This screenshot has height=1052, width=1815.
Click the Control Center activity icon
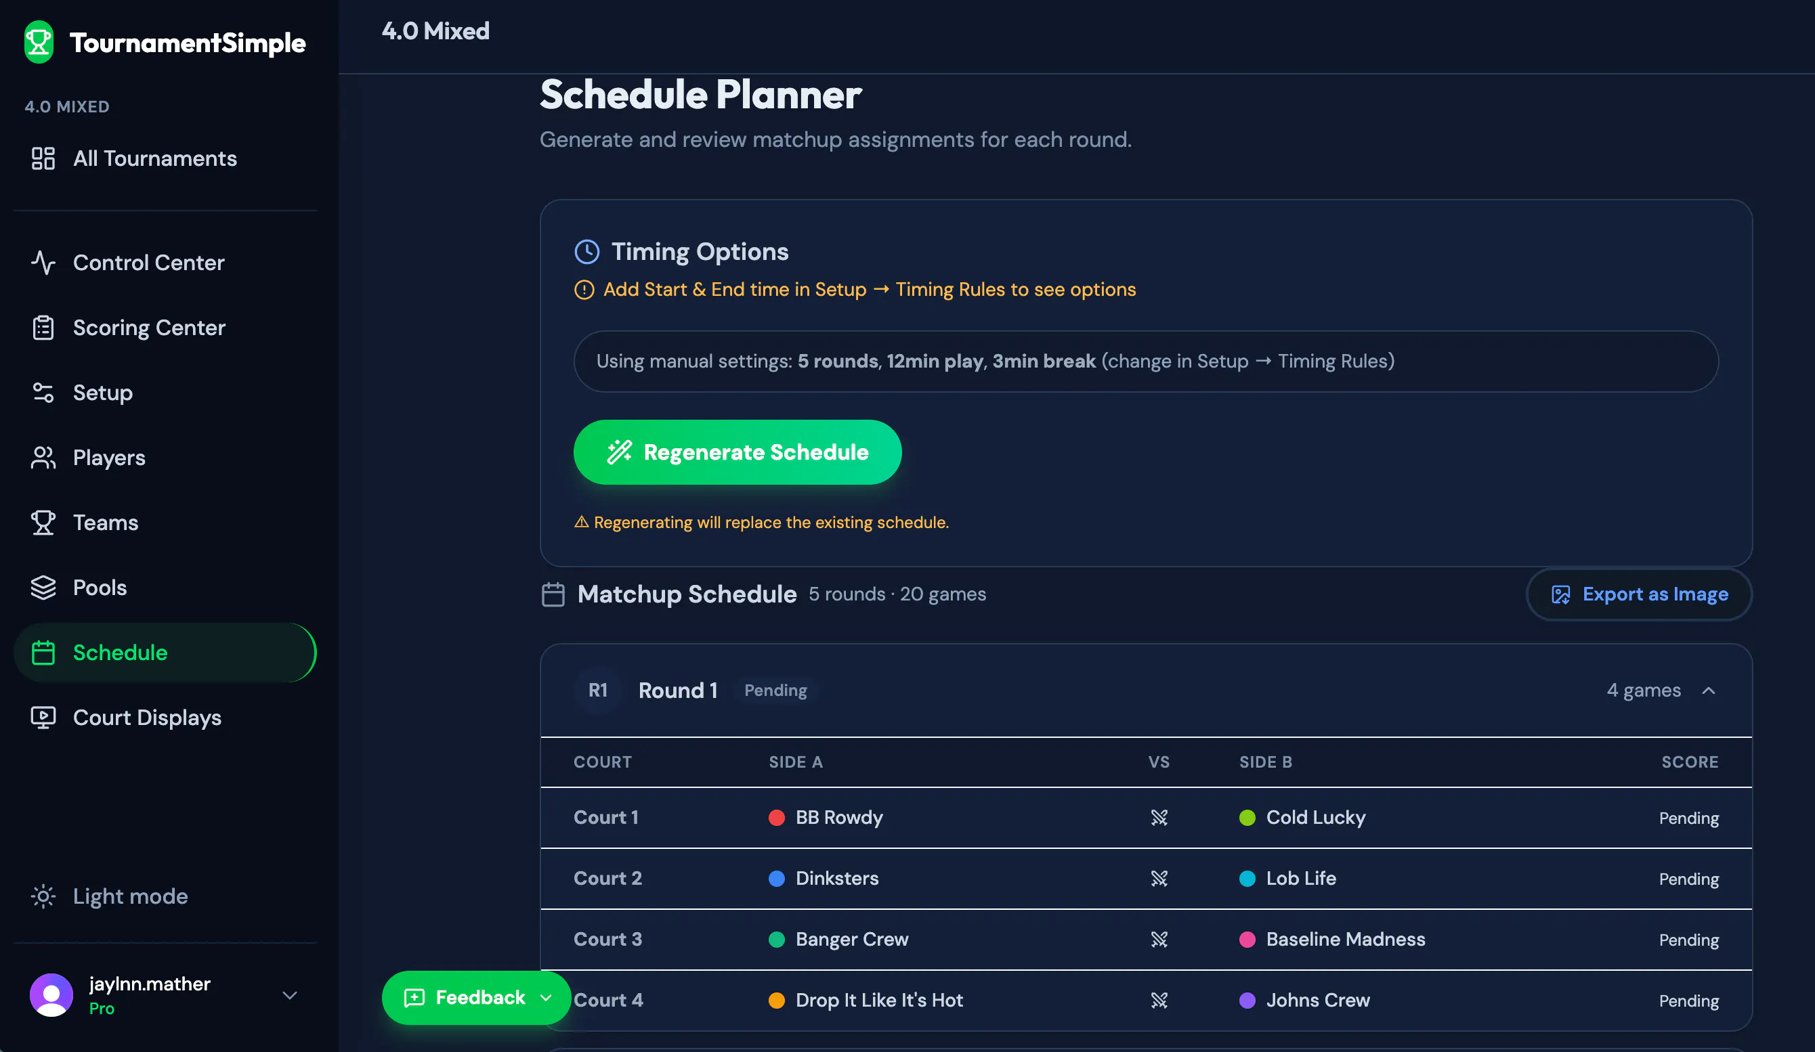(43, 263)
